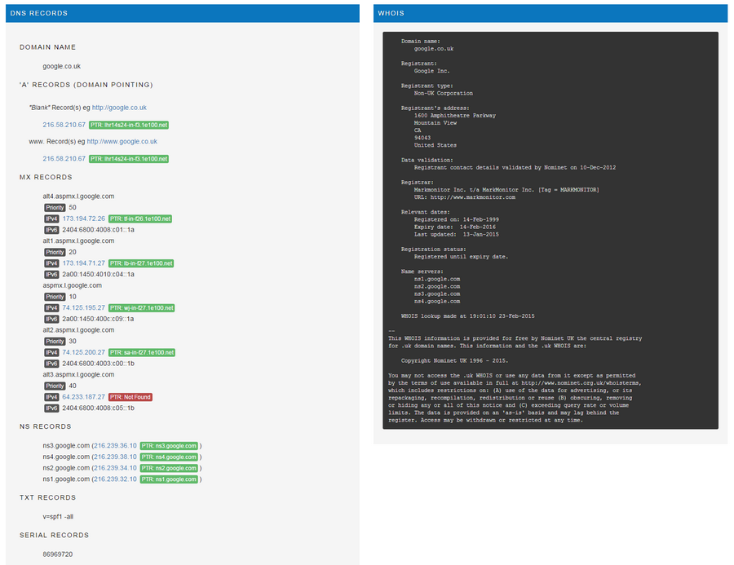Screen dimensions: 734x565
Task: Click WHOIS registrant Google Inc.
Action: click(x=431, y=71)
